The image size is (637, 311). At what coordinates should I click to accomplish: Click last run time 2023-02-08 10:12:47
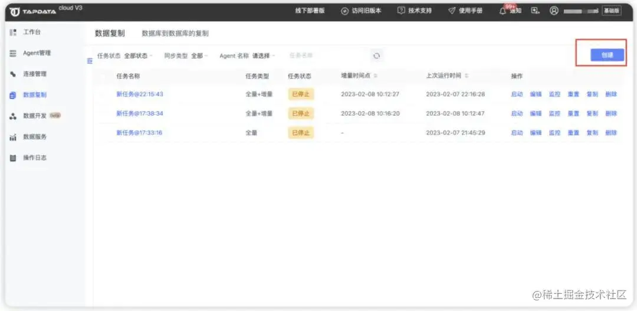[x=455, y=113]
